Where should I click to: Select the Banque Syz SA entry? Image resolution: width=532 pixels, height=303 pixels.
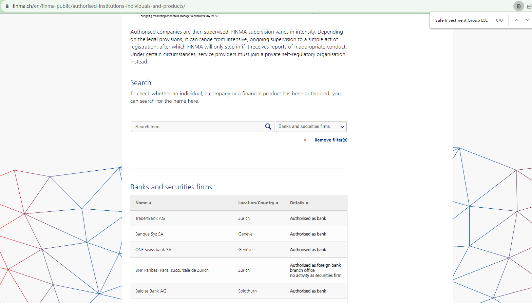tap(149, 234)
